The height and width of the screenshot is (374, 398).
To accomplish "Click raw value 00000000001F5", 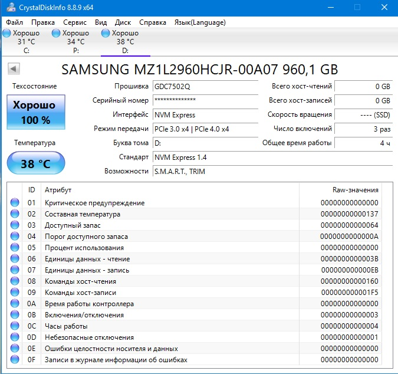I will click(350, 292).
